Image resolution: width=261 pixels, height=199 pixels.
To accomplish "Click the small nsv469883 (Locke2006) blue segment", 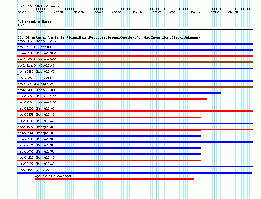I will 18,75.
